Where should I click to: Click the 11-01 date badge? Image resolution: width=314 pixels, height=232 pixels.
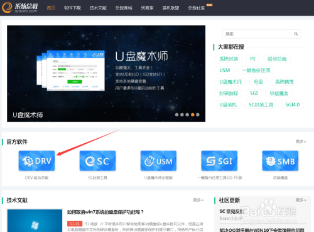click(75, 224)
